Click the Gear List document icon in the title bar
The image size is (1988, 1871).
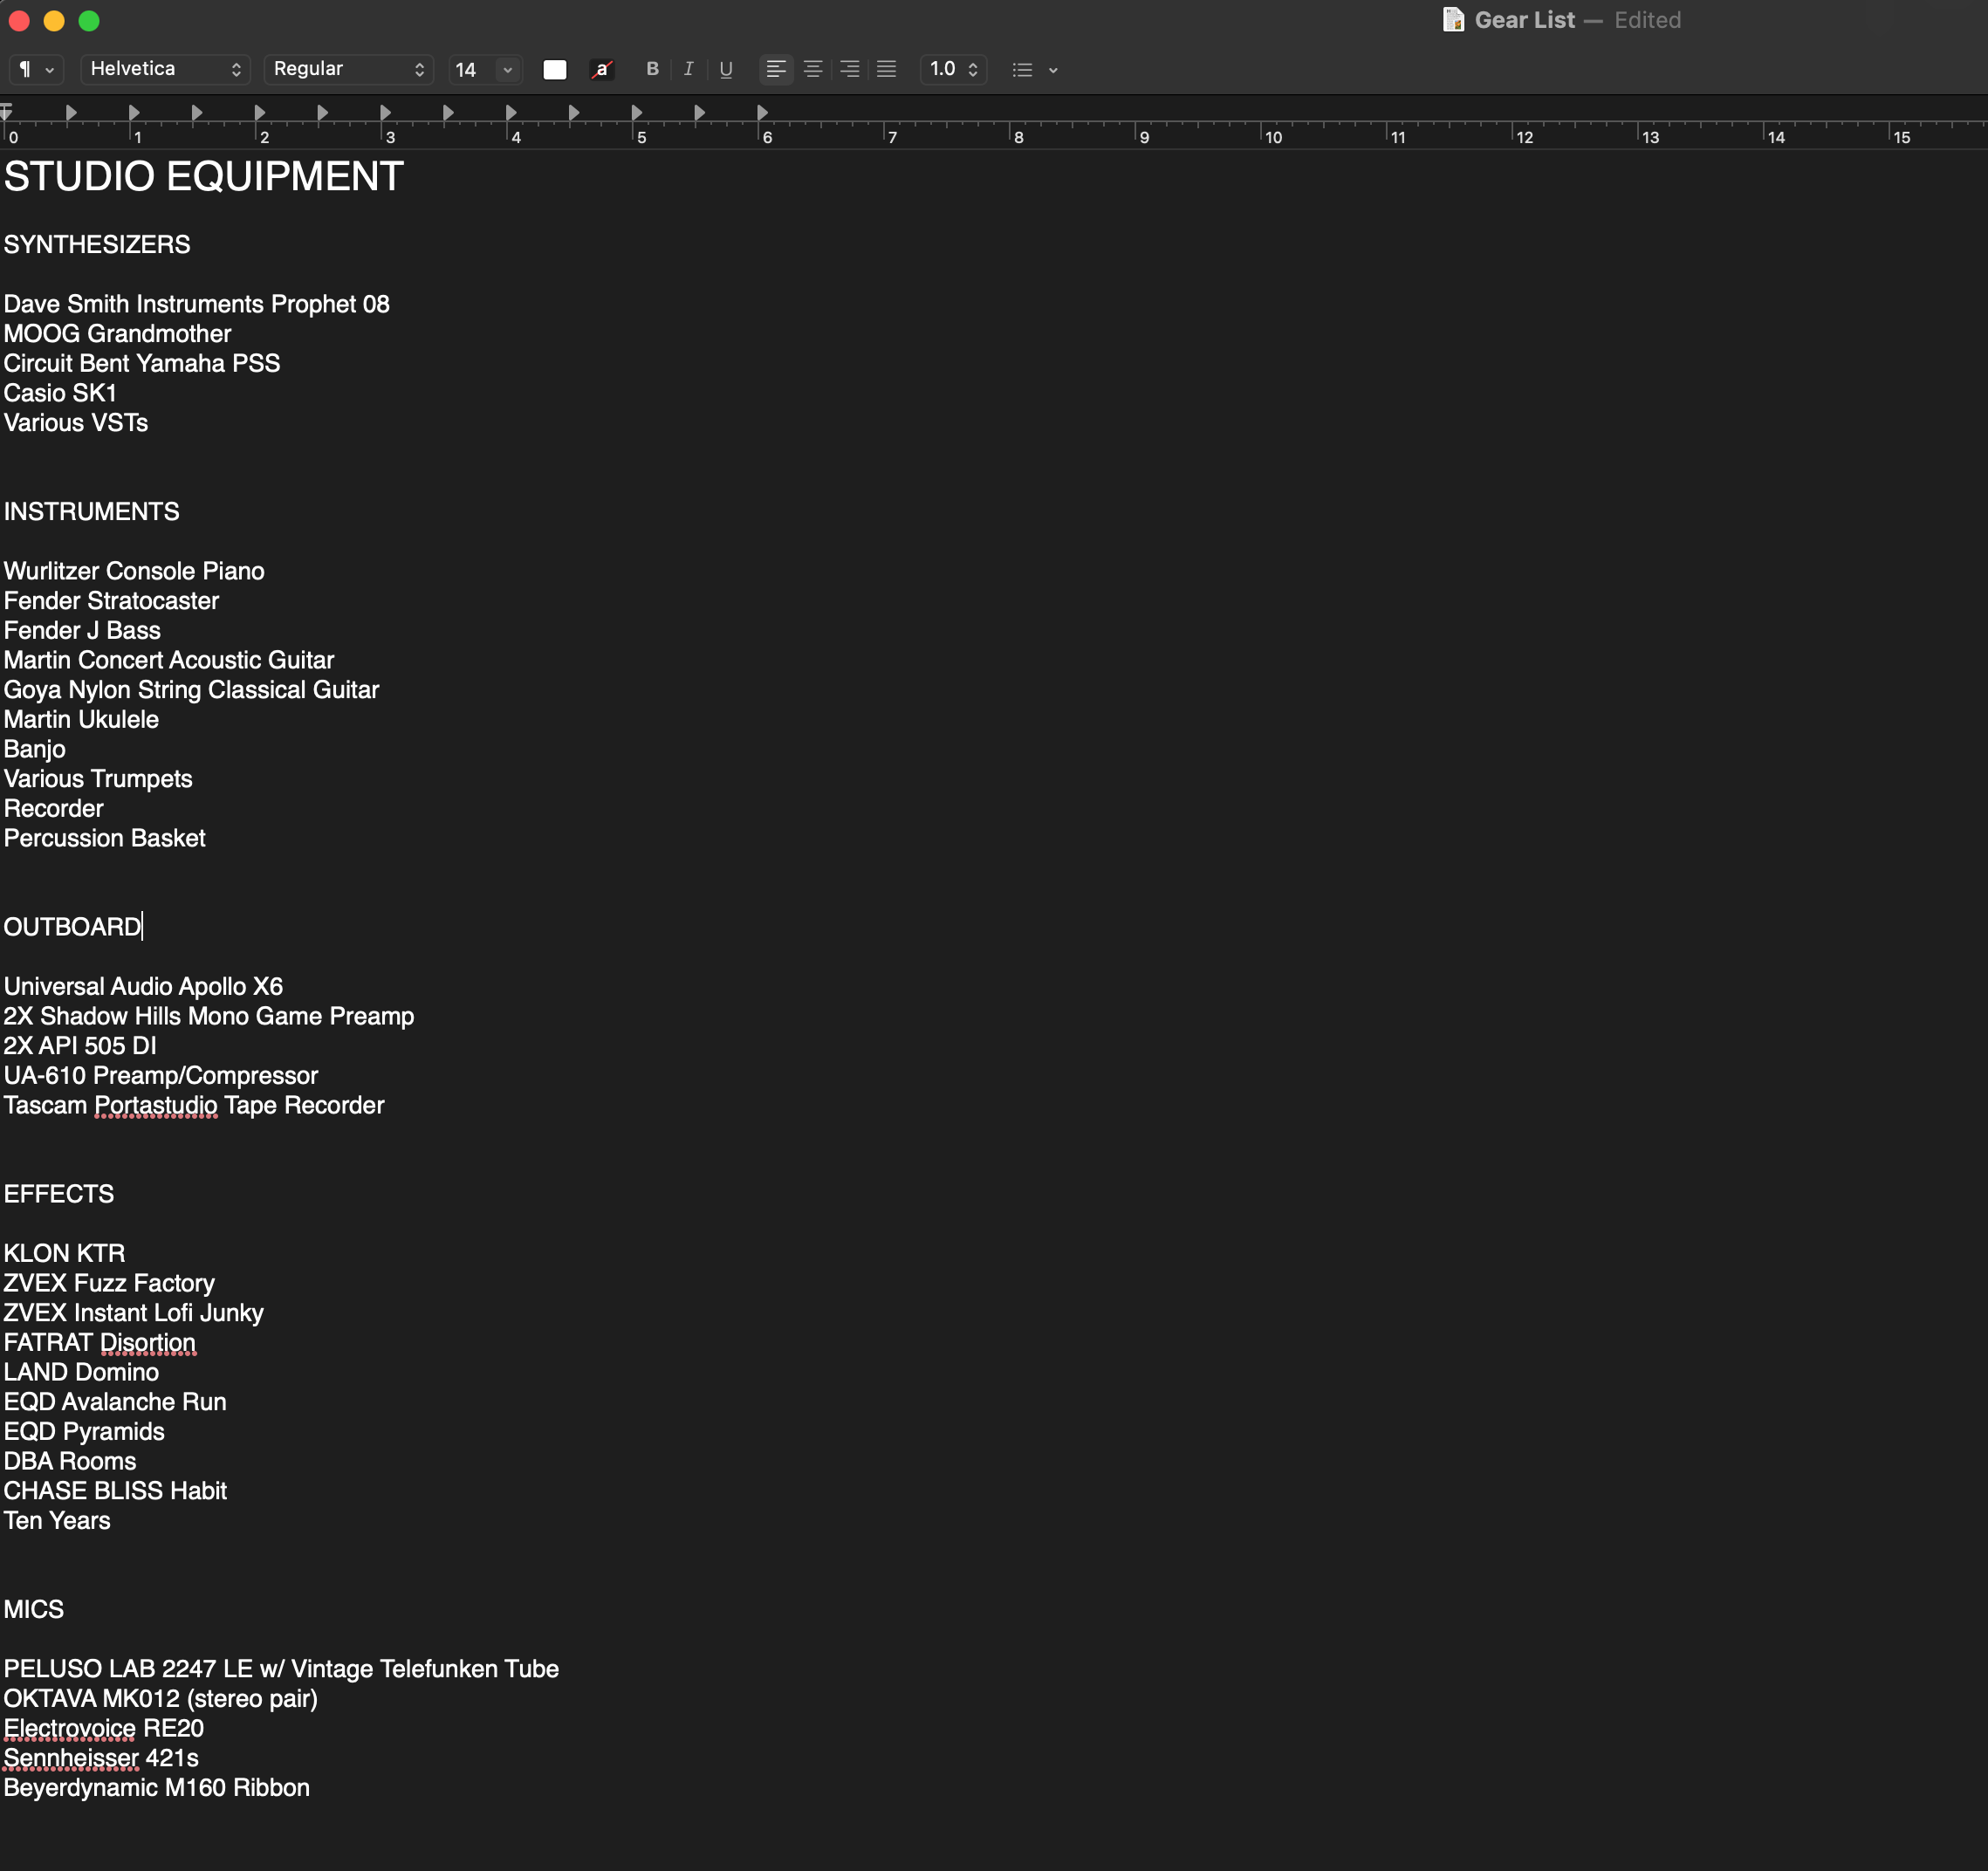(x=1453, y=20)
